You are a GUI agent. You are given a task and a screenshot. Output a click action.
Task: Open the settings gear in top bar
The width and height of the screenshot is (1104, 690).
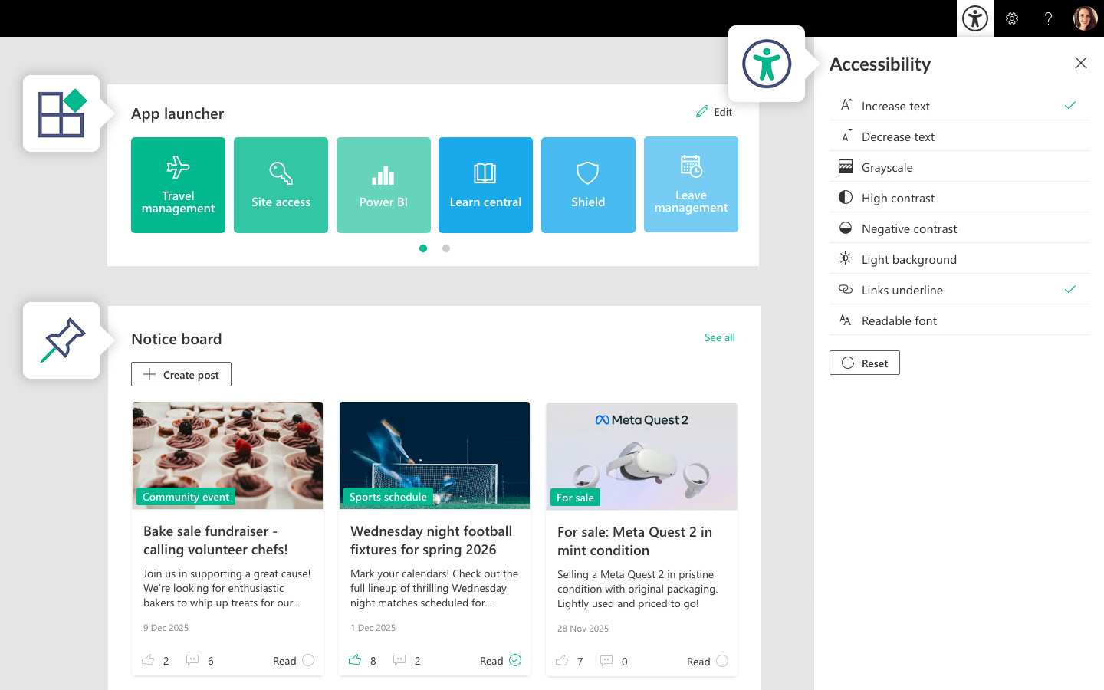(x=1012, y=18)
